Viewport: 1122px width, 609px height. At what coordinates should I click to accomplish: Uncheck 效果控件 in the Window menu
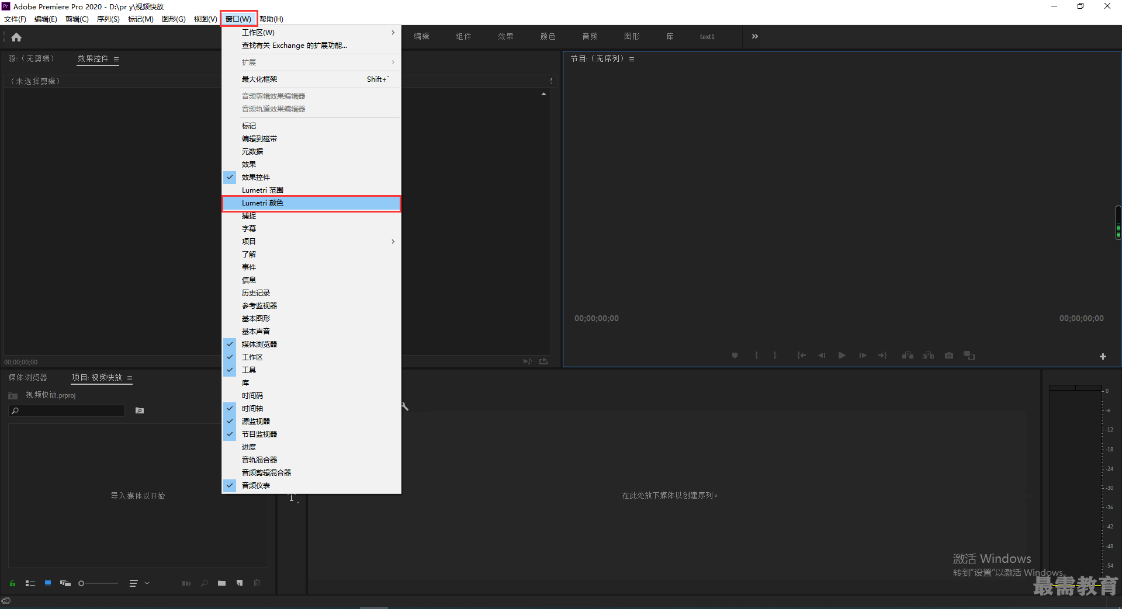click(311, 177)
